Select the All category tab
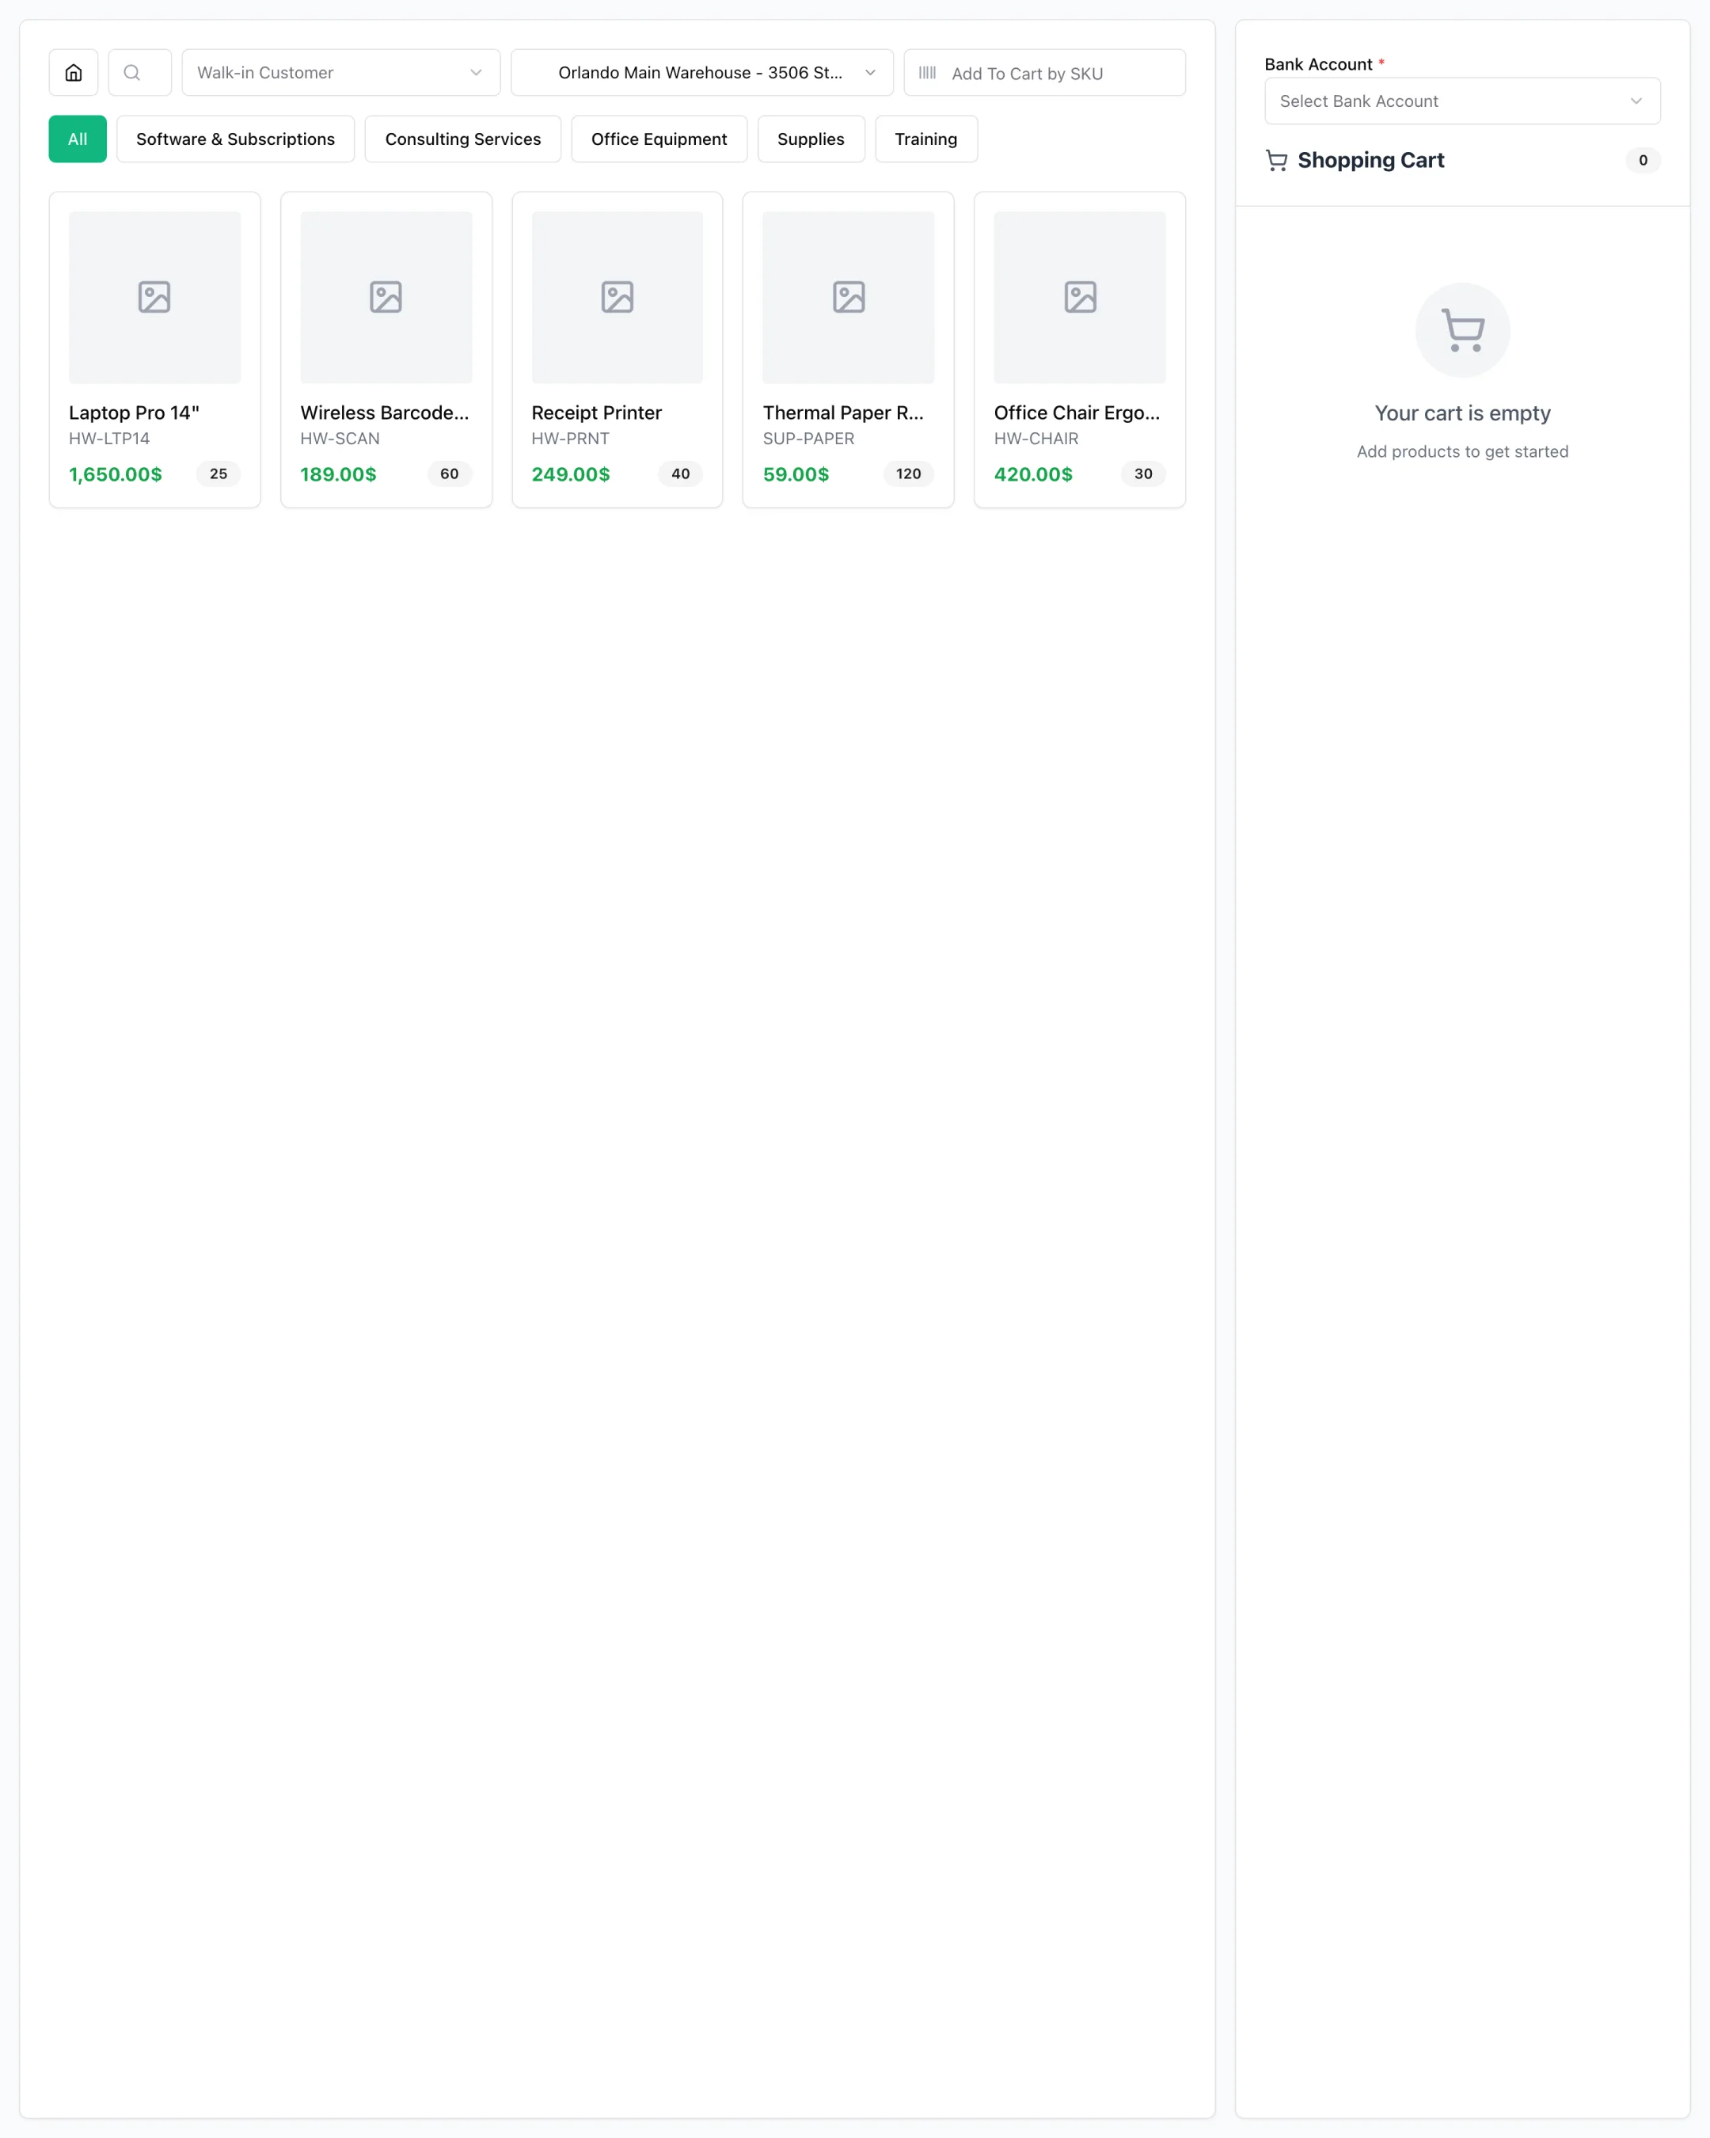The image size is (1710, 2138). point(78,139)
